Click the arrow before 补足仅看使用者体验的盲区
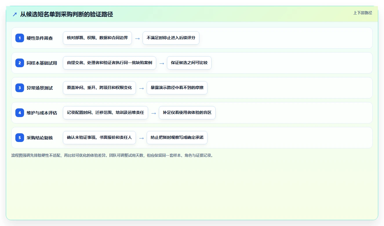 [x=154, y=113]
